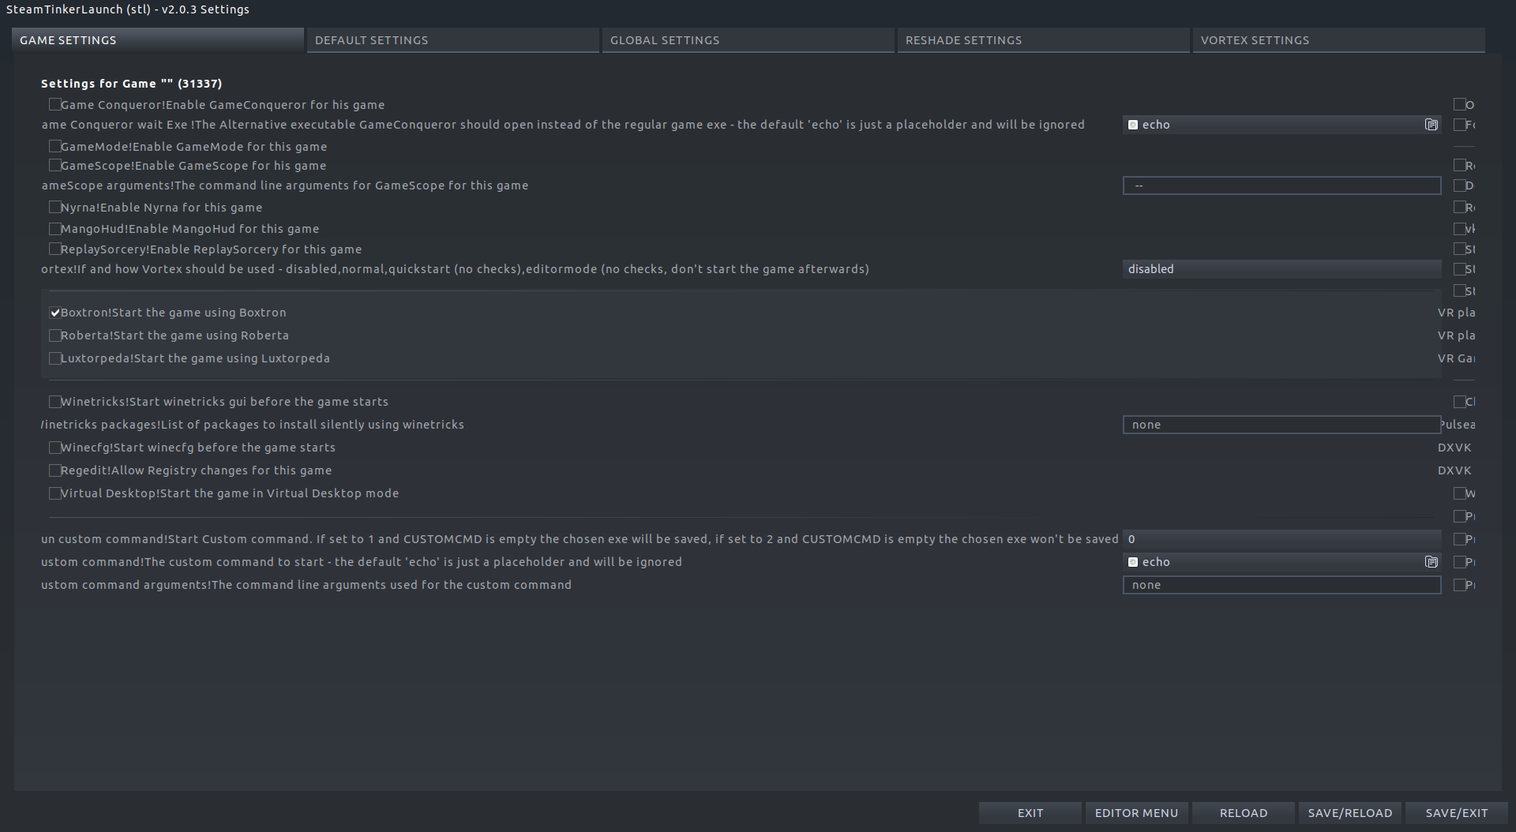Click the winetricks packages 'none' input field
Screen dimensions: 1516x832
click(x=1281, y=424)
